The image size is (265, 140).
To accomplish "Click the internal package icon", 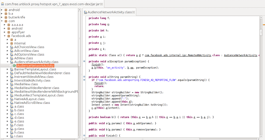I will tap(12, 43).
